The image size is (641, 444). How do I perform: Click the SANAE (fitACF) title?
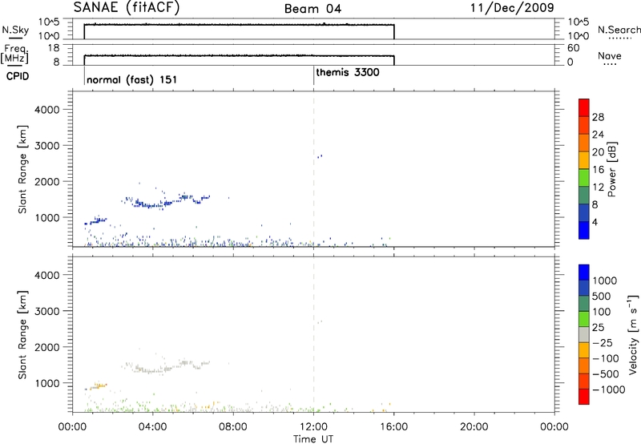(127, 7)
